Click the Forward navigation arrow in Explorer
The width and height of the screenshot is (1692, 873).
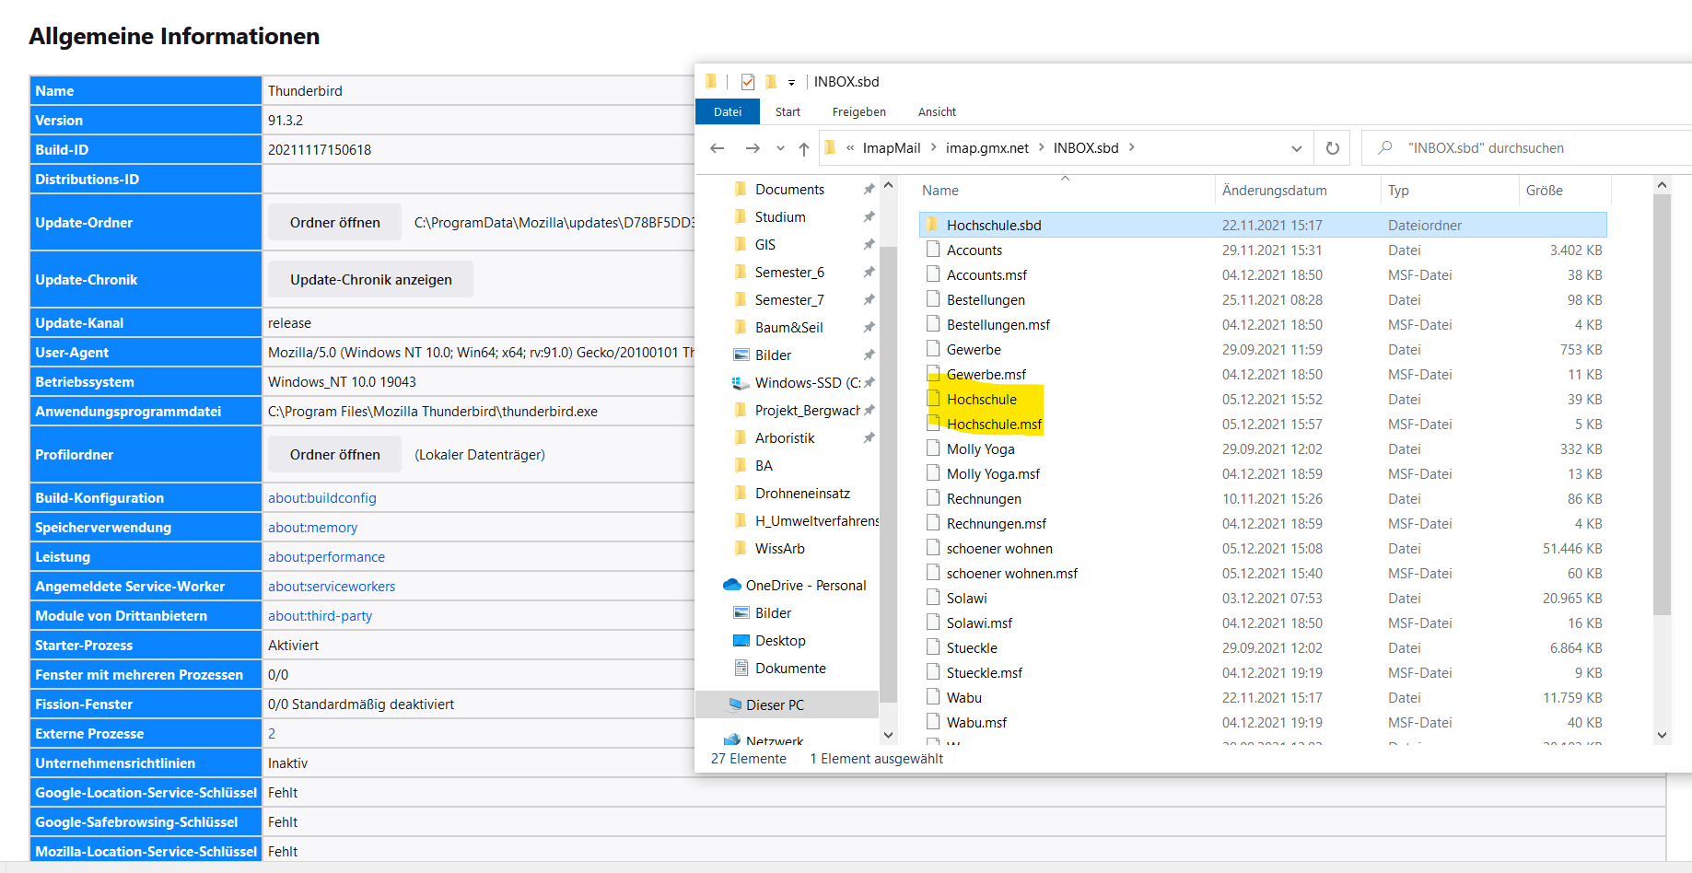coord(753,148)
